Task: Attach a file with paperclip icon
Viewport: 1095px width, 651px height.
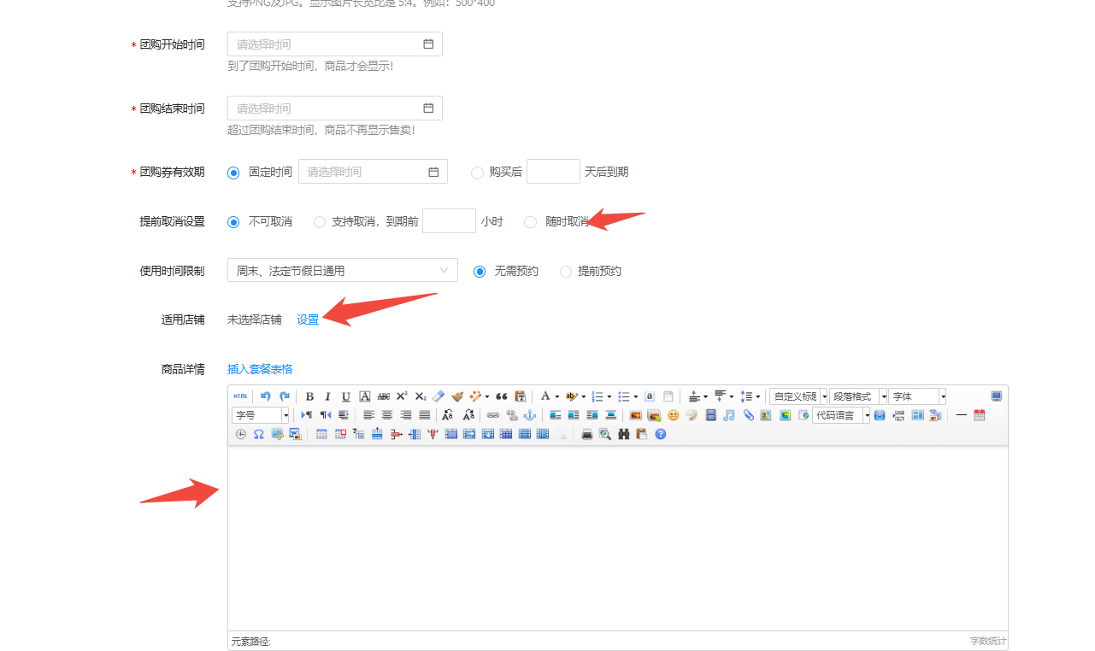Action: [x=749, y=415]
